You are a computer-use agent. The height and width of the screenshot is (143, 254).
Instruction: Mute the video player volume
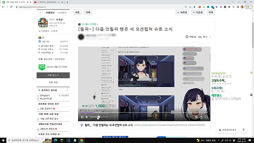pos(87,117)
